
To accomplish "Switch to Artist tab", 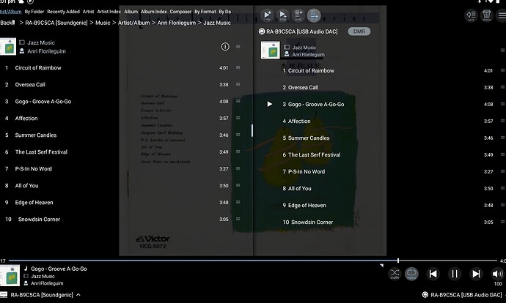I will (x=88, y=12).
